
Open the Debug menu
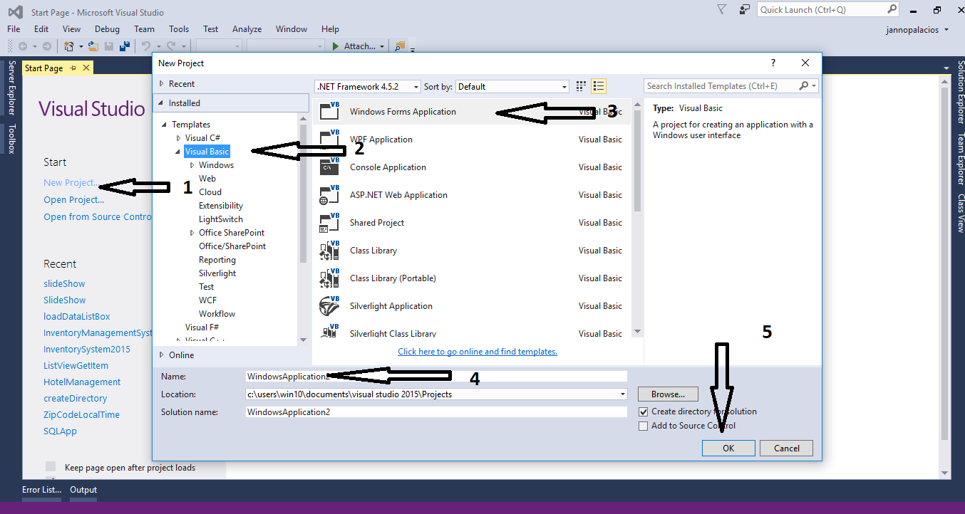[x=107, y=28]
